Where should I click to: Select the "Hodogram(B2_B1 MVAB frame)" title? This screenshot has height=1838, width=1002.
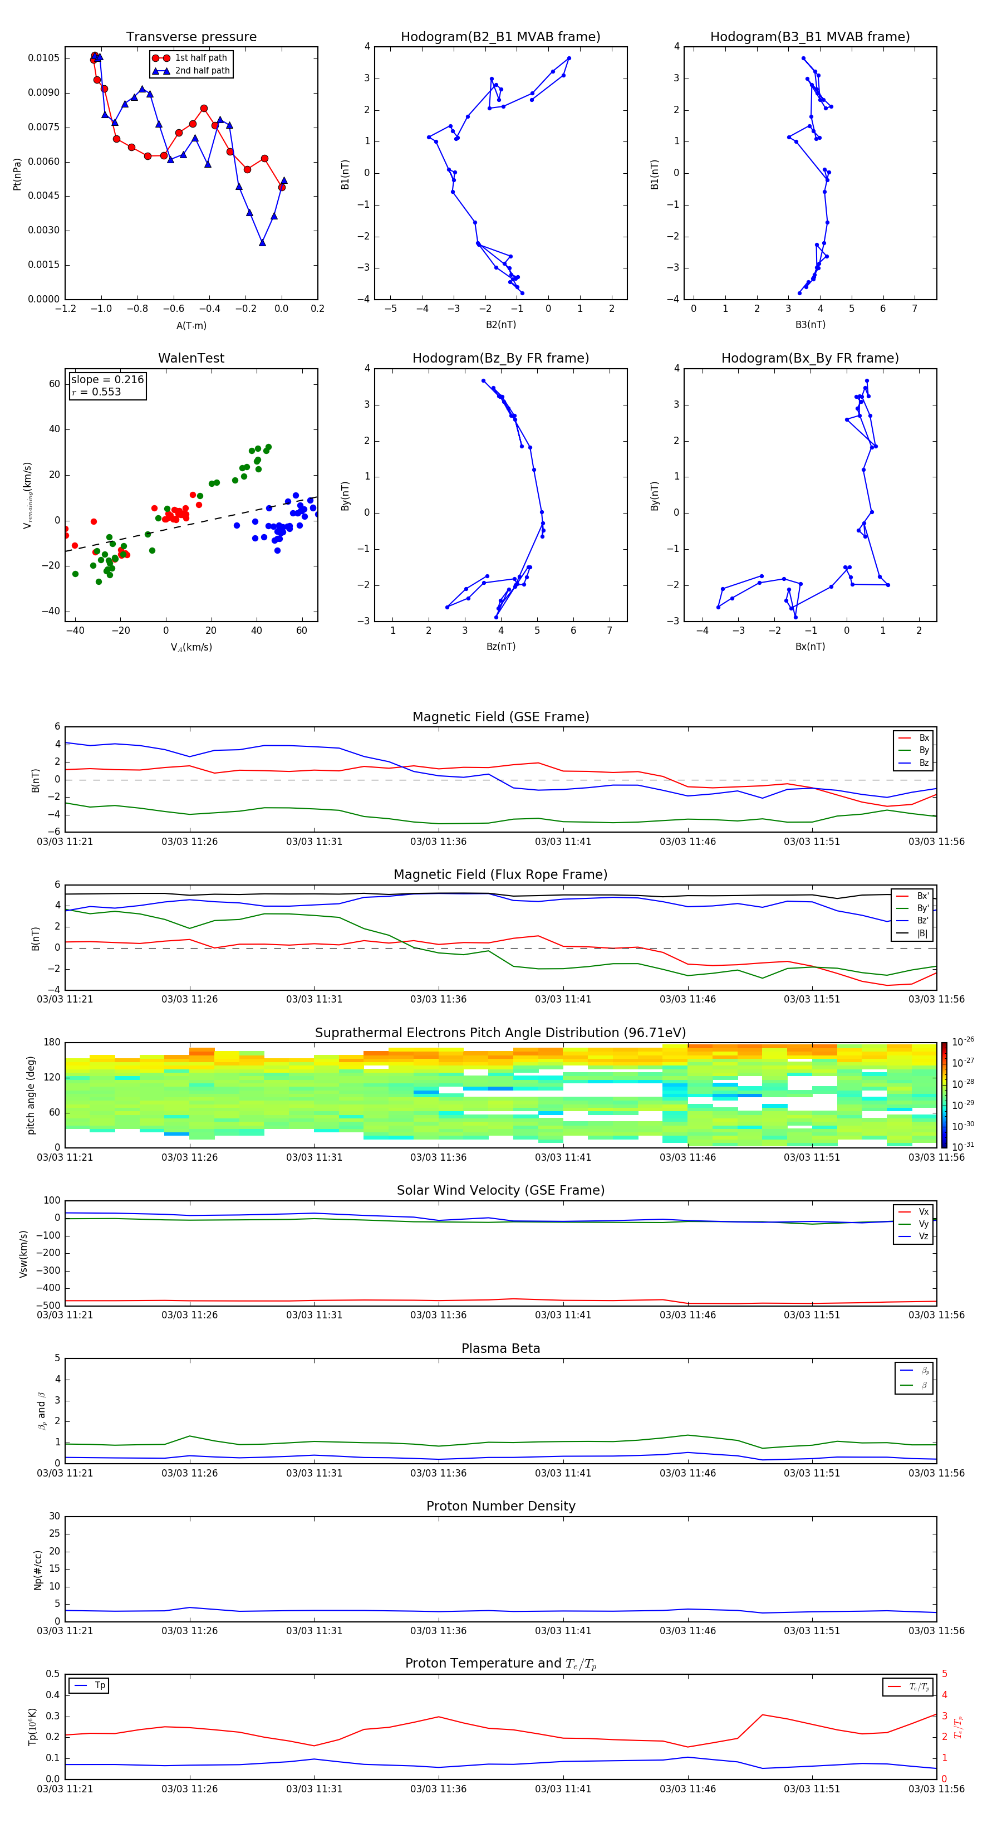tap(500, 37)
